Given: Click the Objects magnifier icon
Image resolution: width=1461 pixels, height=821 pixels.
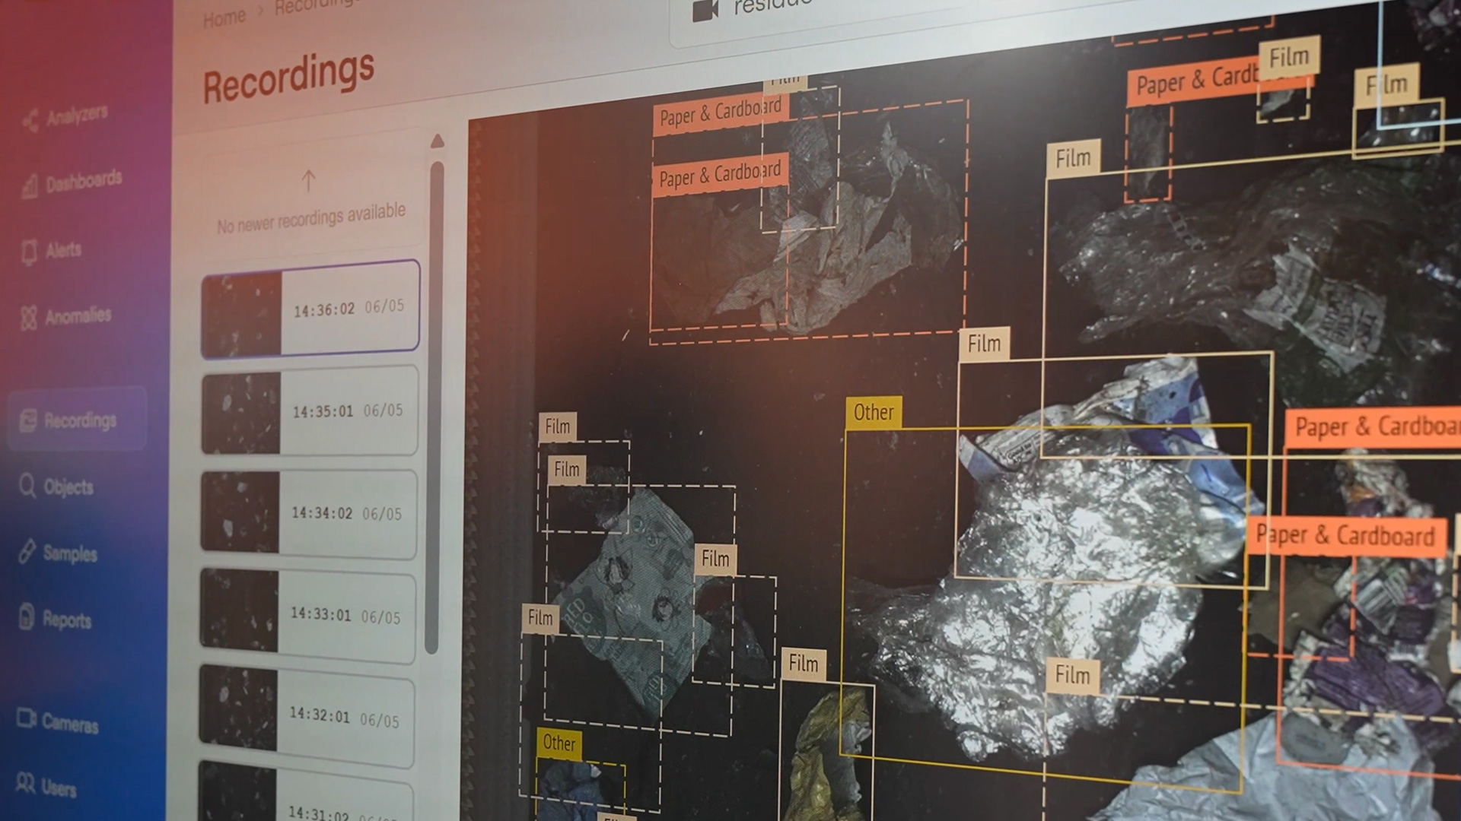Looking at the screenshot, I should [x=27, y=485].
